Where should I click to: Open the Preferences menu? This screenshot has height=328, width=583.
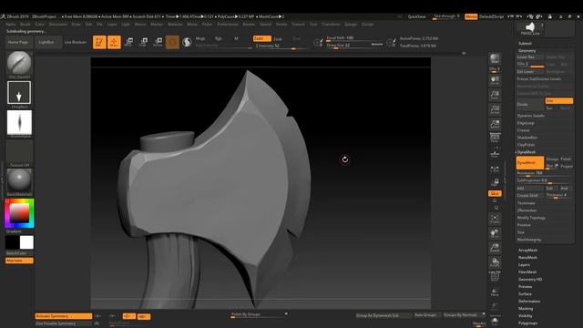click(228, 25)
